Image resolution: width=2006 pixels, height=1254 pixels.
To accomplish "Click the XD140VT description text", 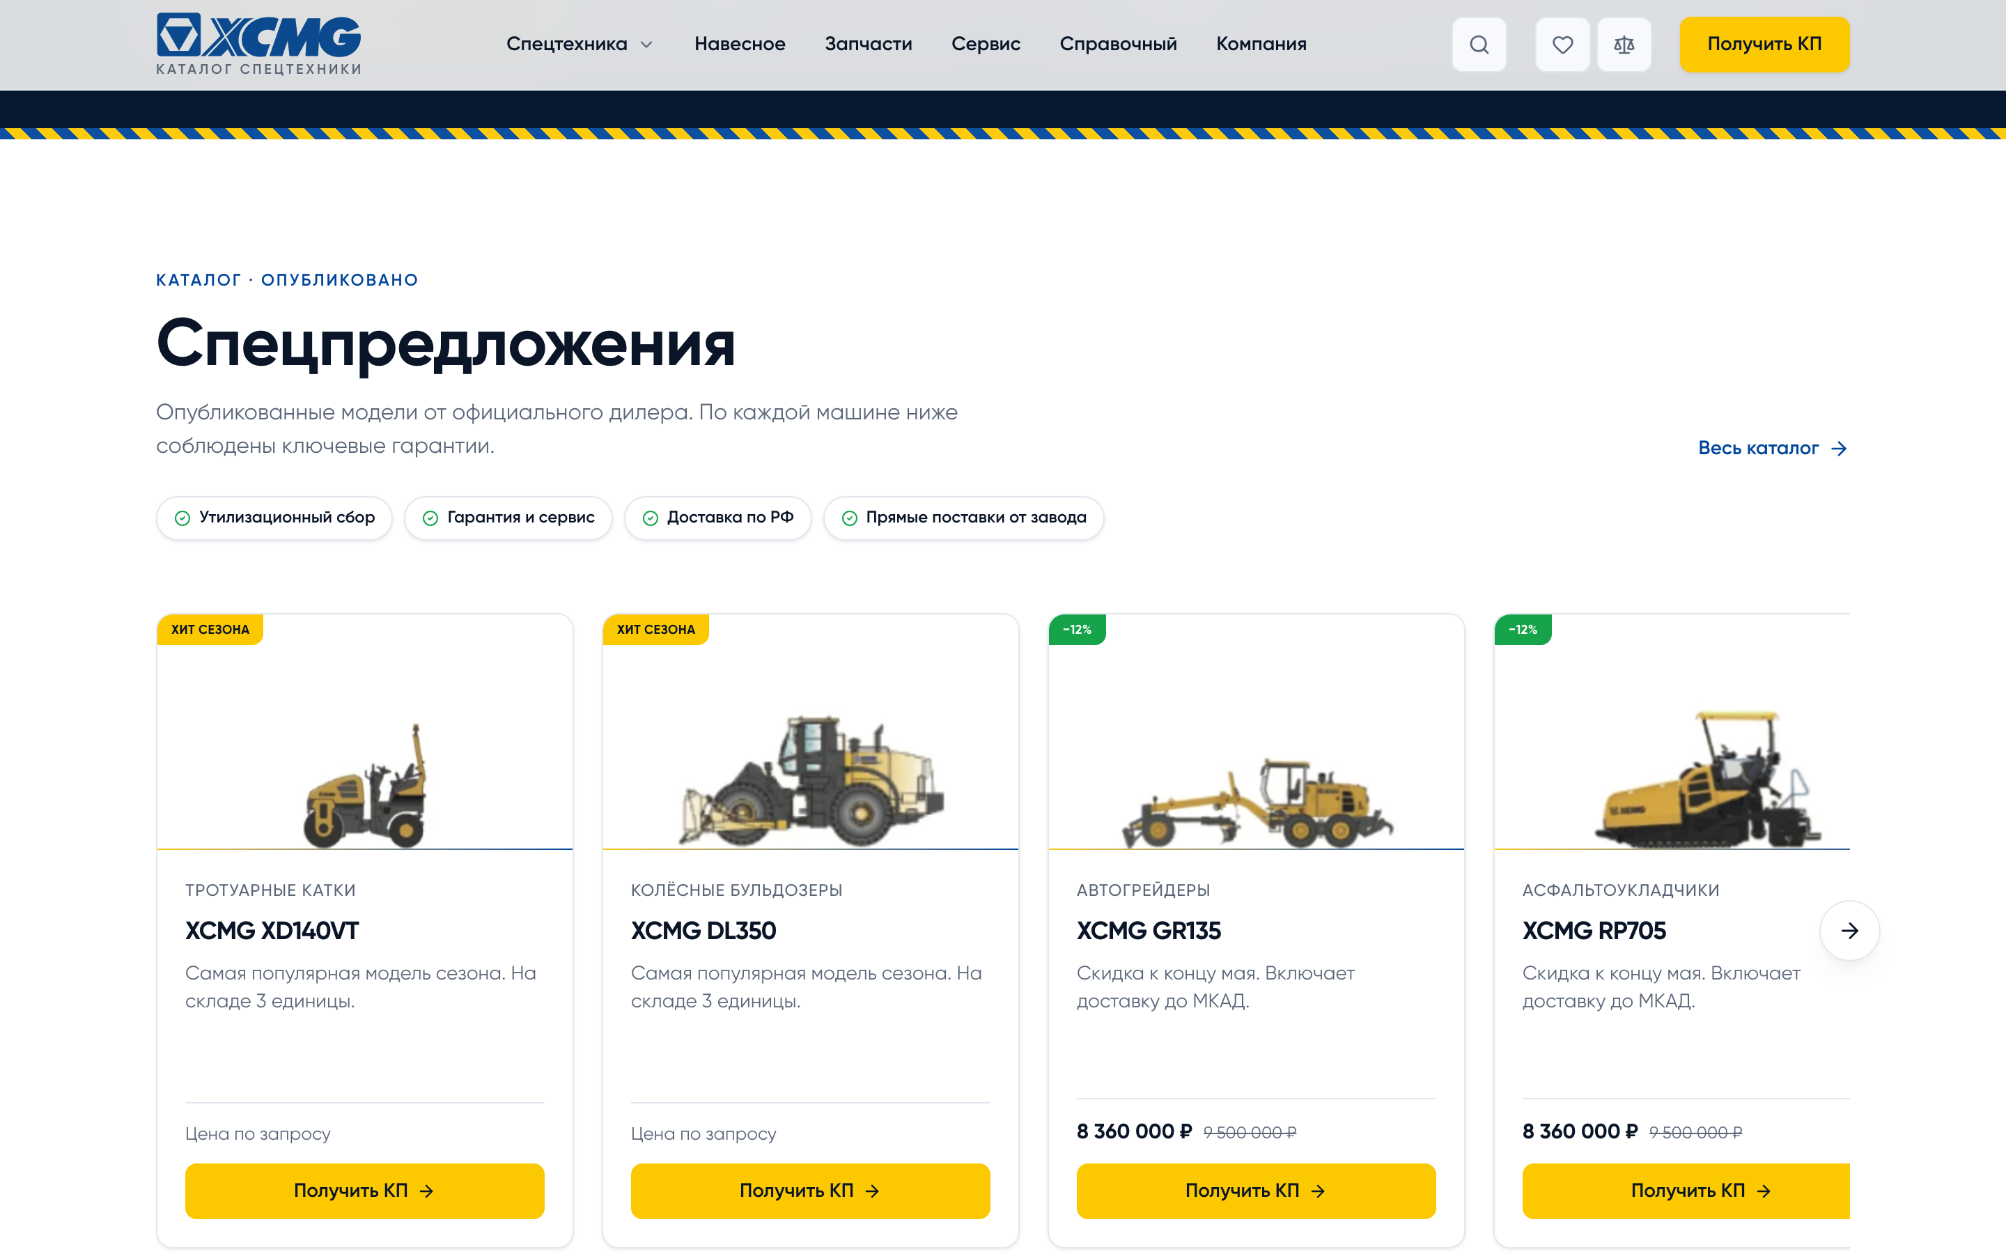I will (x=361, y=987).
